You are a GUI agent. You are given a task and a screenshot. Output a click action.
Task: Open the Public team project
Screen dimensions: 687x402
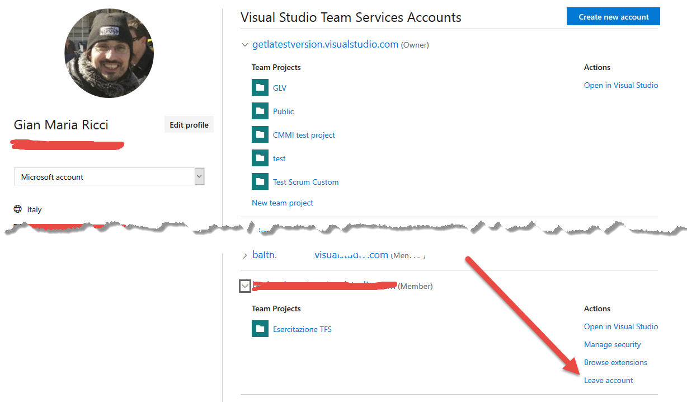click(283, 111)
